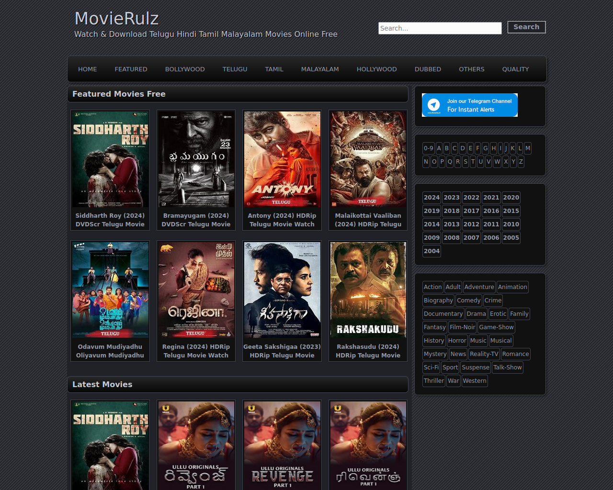This screenshot has height=490, width=613.
Task: Filter movies by year 2004
Action: coord(431,251)
